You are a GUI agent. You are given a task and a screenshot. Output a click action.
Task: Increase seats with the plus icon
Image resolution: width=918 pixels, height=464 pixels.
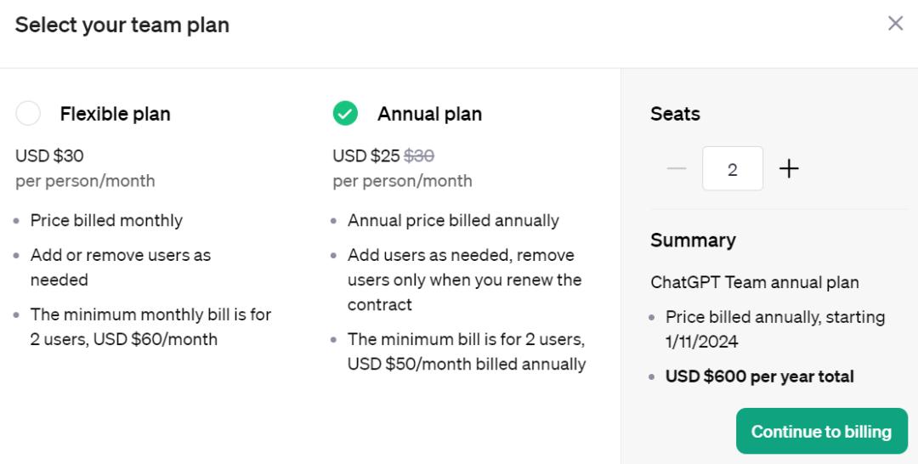click(789, 168)
